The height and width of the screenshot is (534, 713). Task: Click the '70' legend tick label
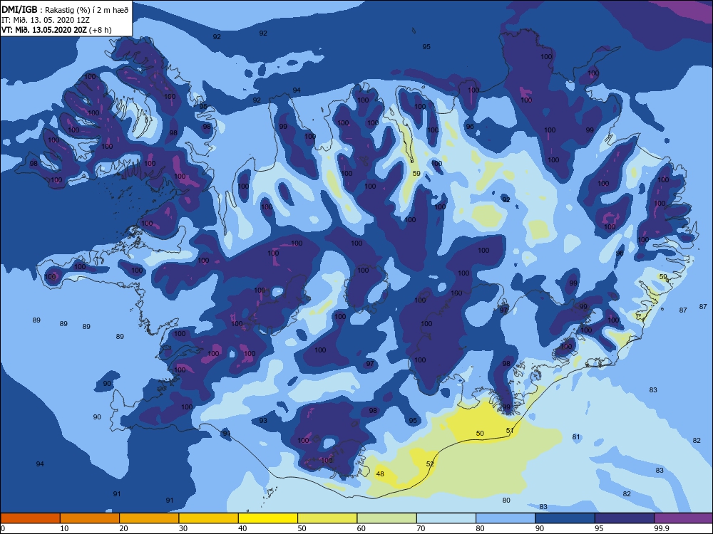click(x=421, y=528)
